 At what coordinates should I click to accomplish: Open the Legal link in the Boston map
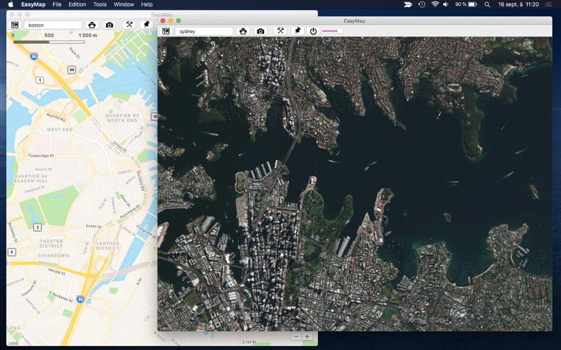click(x=13, y=343)
